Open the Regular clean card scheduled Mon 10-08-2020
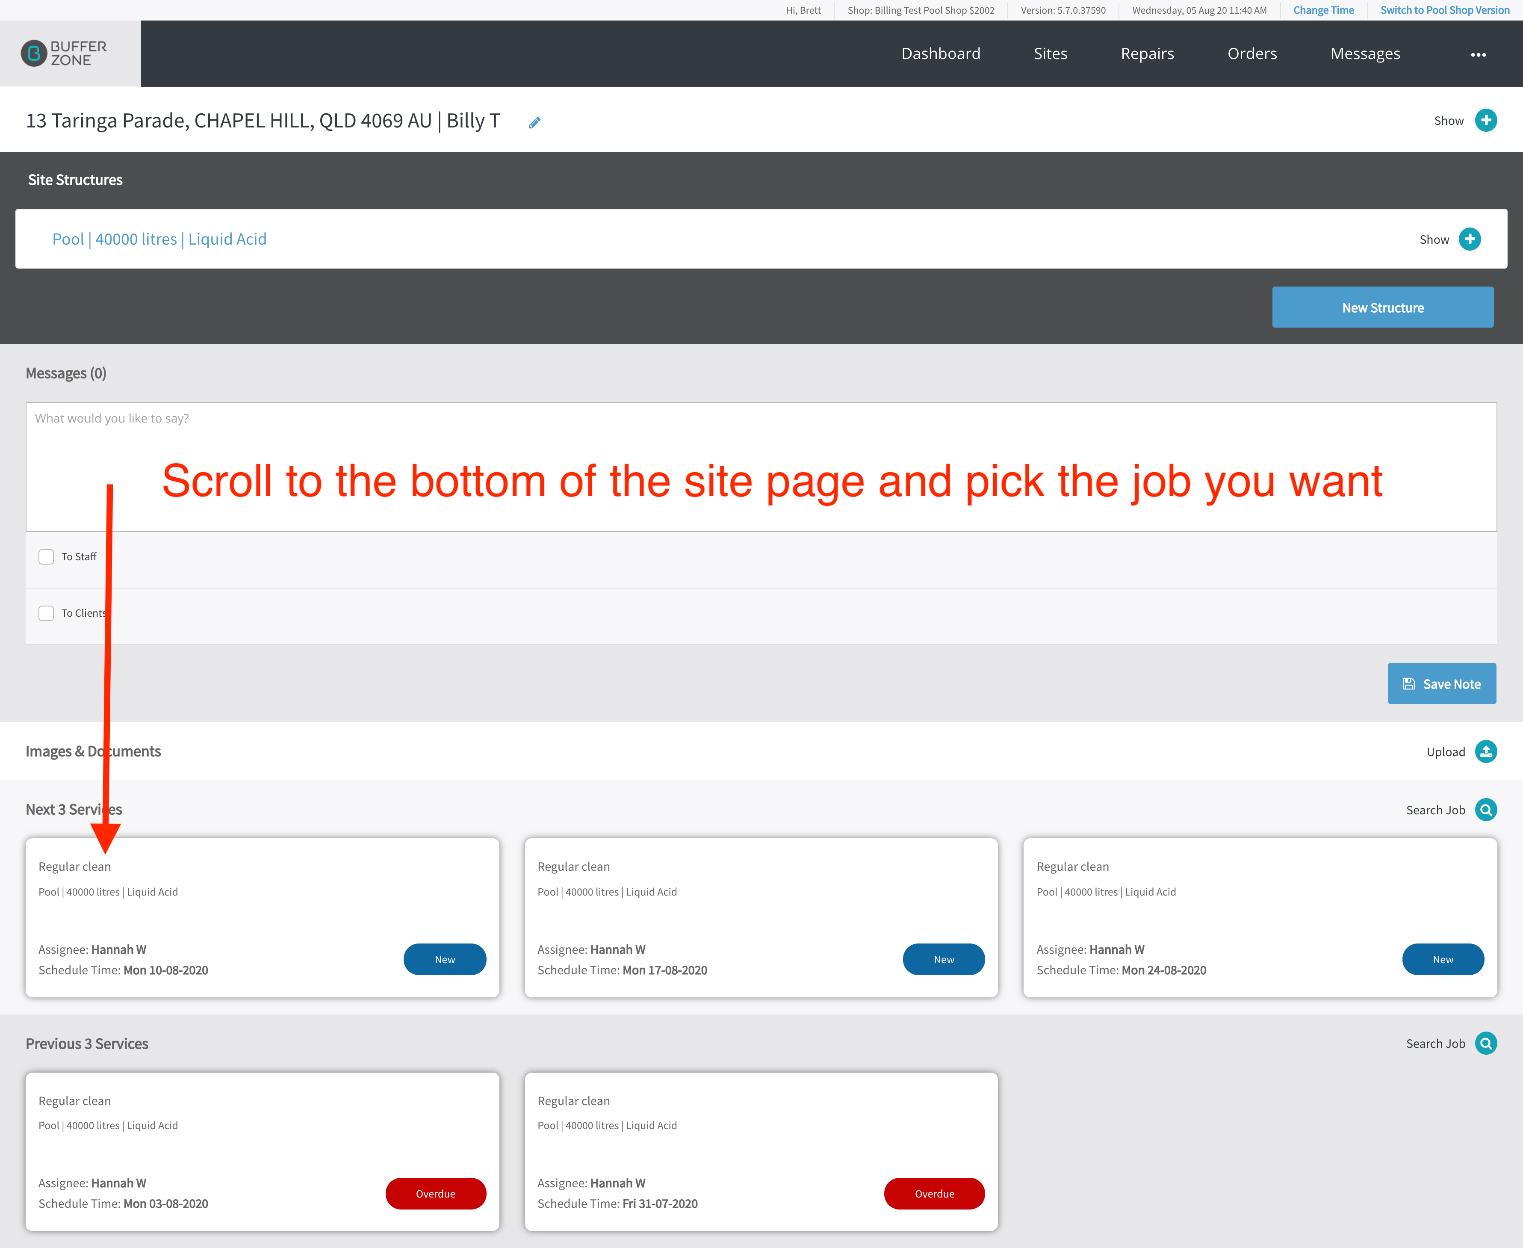The width and height of the screenshot is (1523, 1248). [x=263, y=917]
